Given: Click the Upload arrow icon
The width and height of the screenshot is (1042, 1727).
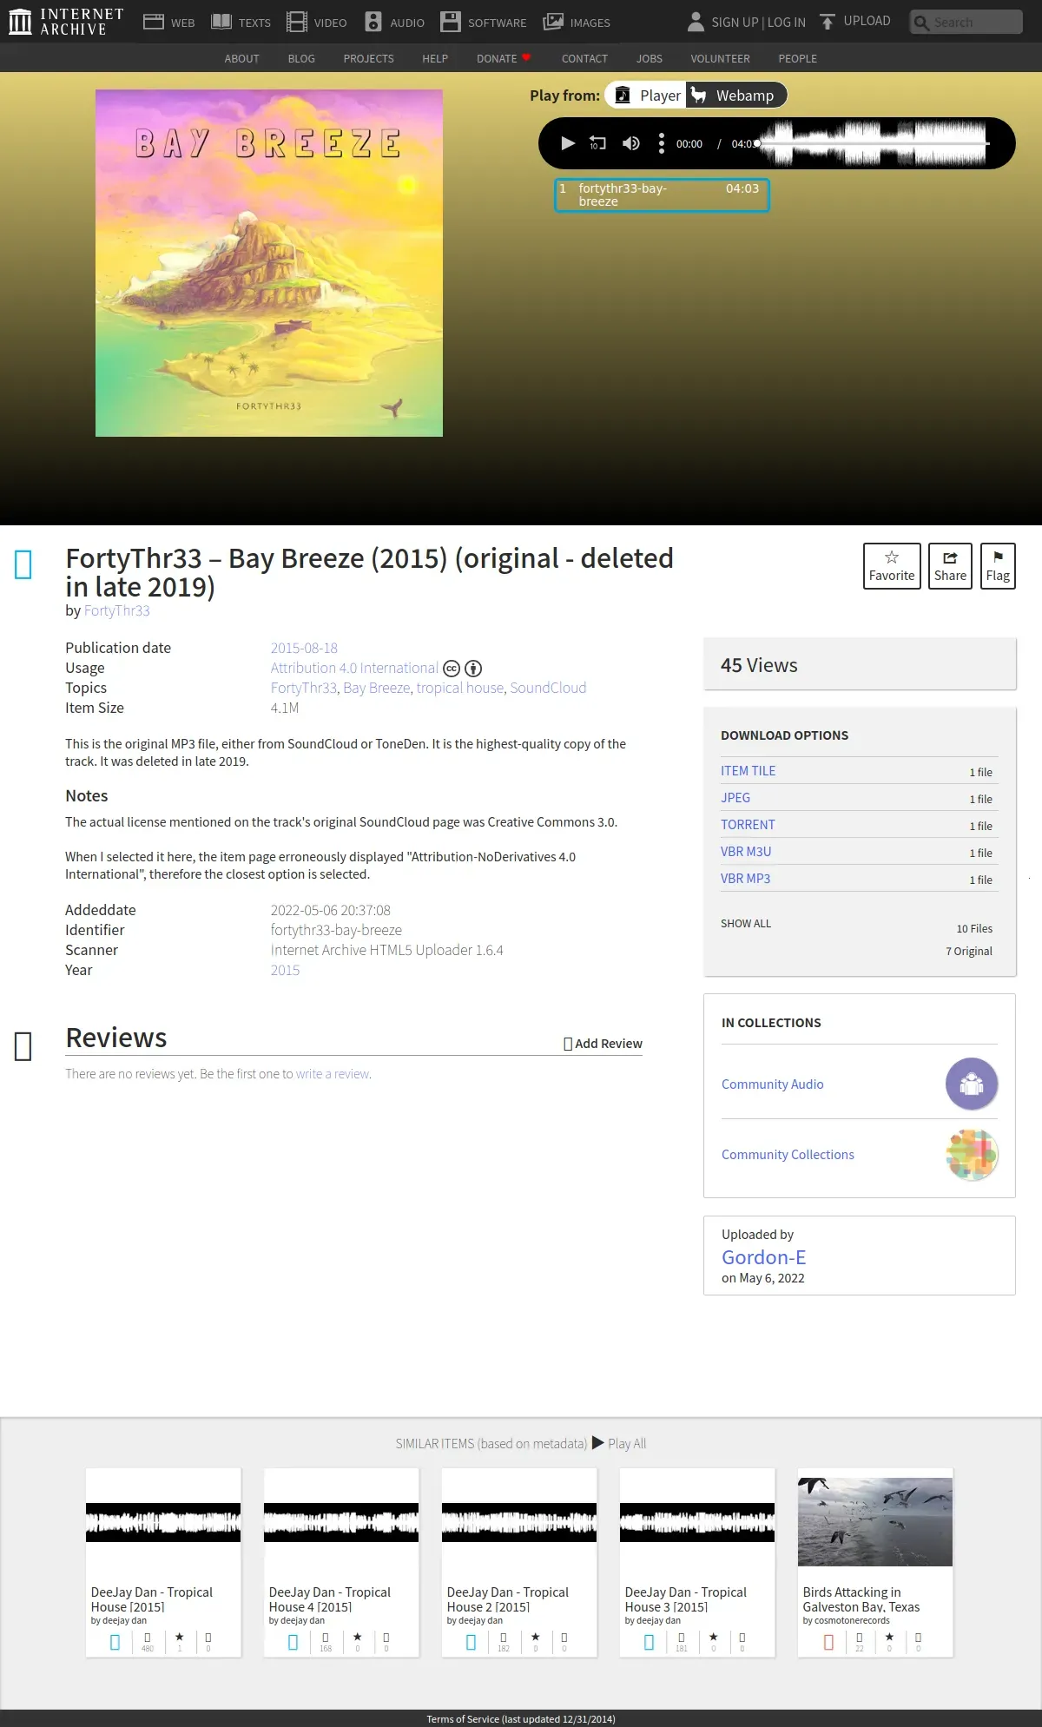Looking at the screenshot, I should coord(828,22).
